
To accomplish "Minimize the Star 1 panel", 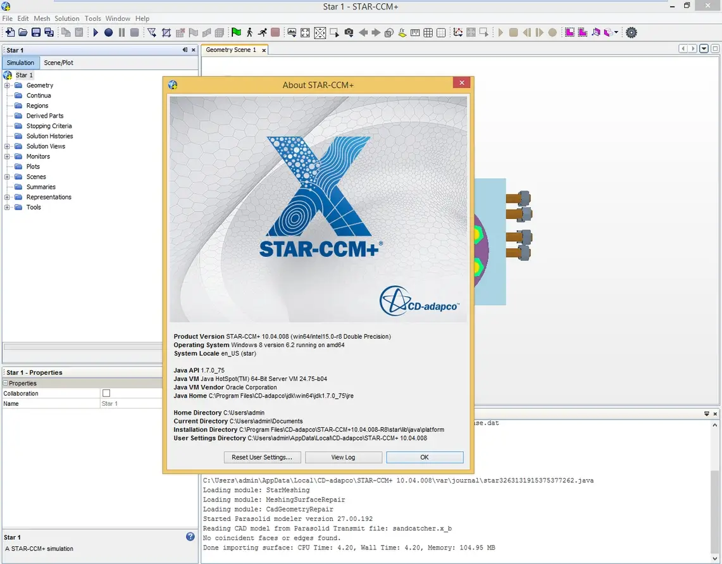I will (x=185, y=50).
